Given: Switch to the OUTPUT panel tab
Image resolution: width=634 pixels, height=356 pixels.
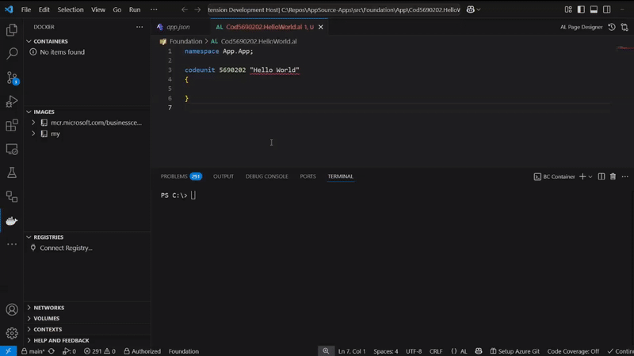Looking at the screenshot, I should coord(223,176).
